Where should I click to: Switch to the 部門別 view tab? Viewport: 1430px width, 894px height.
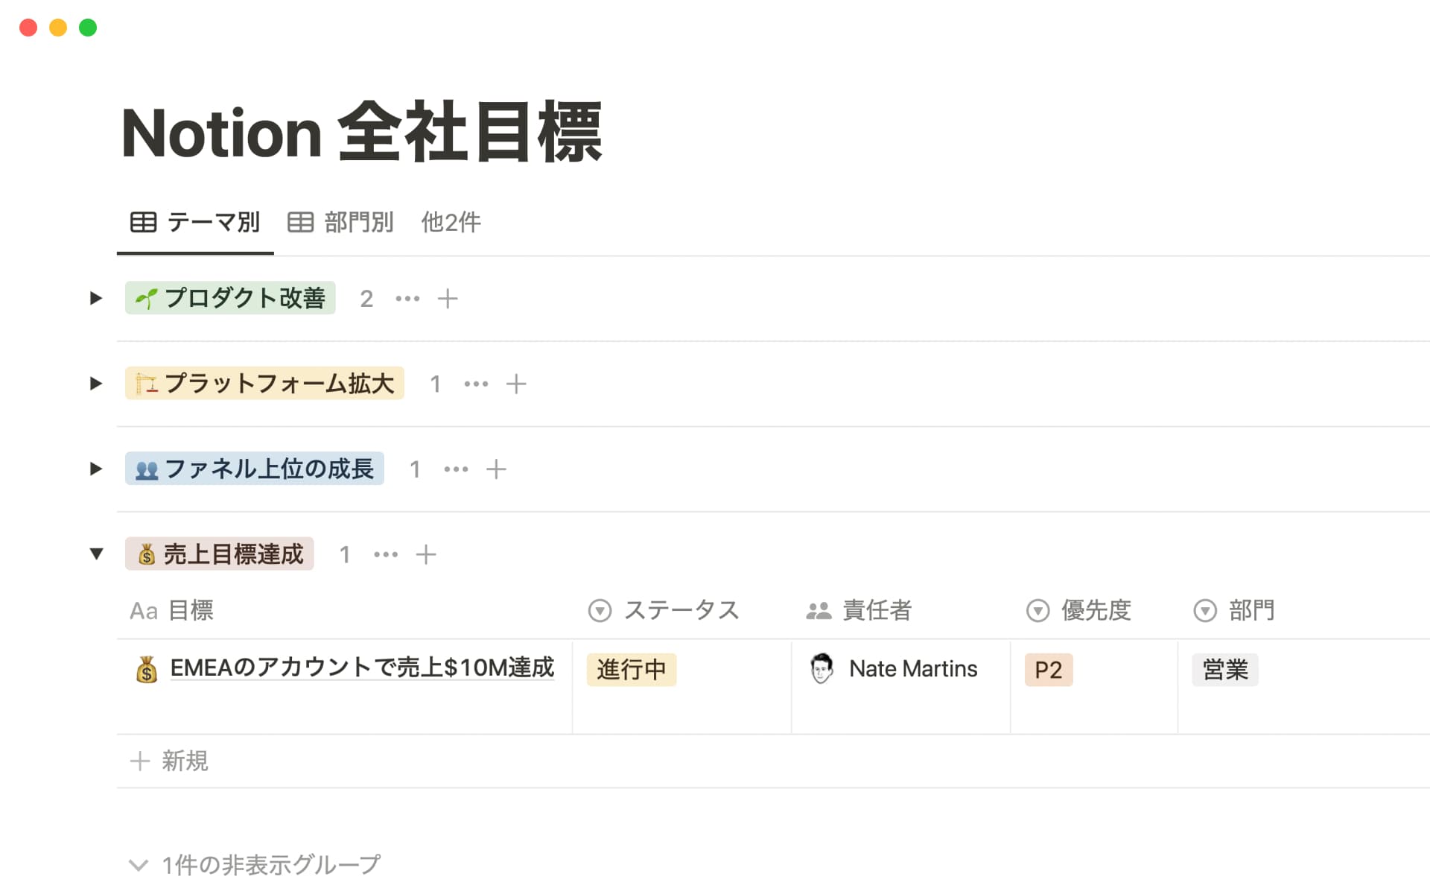tap(359, 222)
